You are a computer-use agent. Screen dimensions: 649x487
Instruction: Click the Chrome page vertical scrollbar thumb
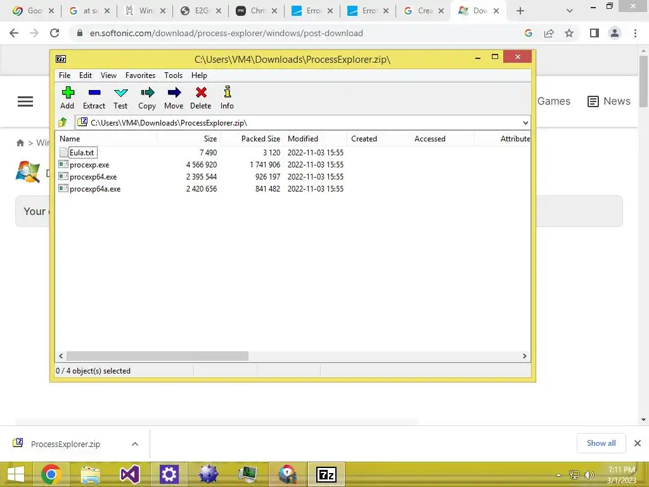point(643,81)
